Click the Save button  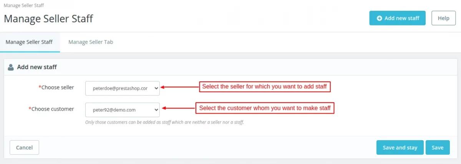coord(438,147)
